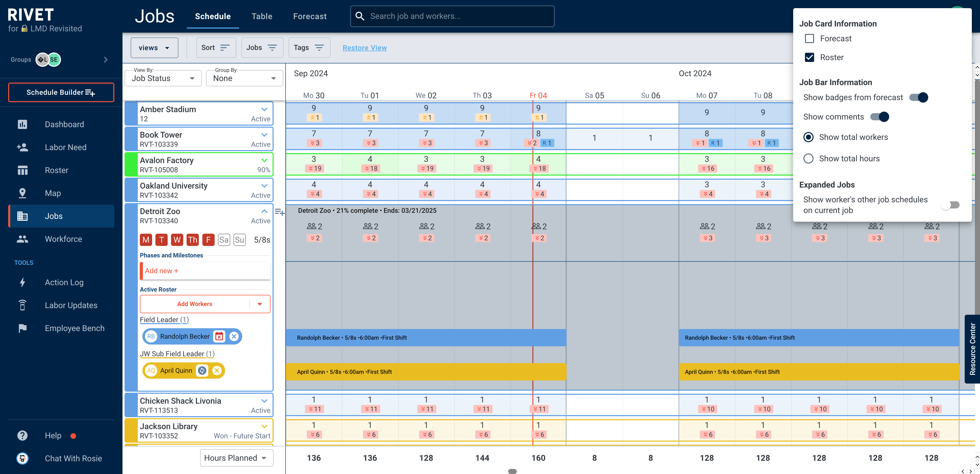The width and height of the screenshot is (980, 474).
Task: Open the Jobs sidebar menu item
Action: [61, 216]
